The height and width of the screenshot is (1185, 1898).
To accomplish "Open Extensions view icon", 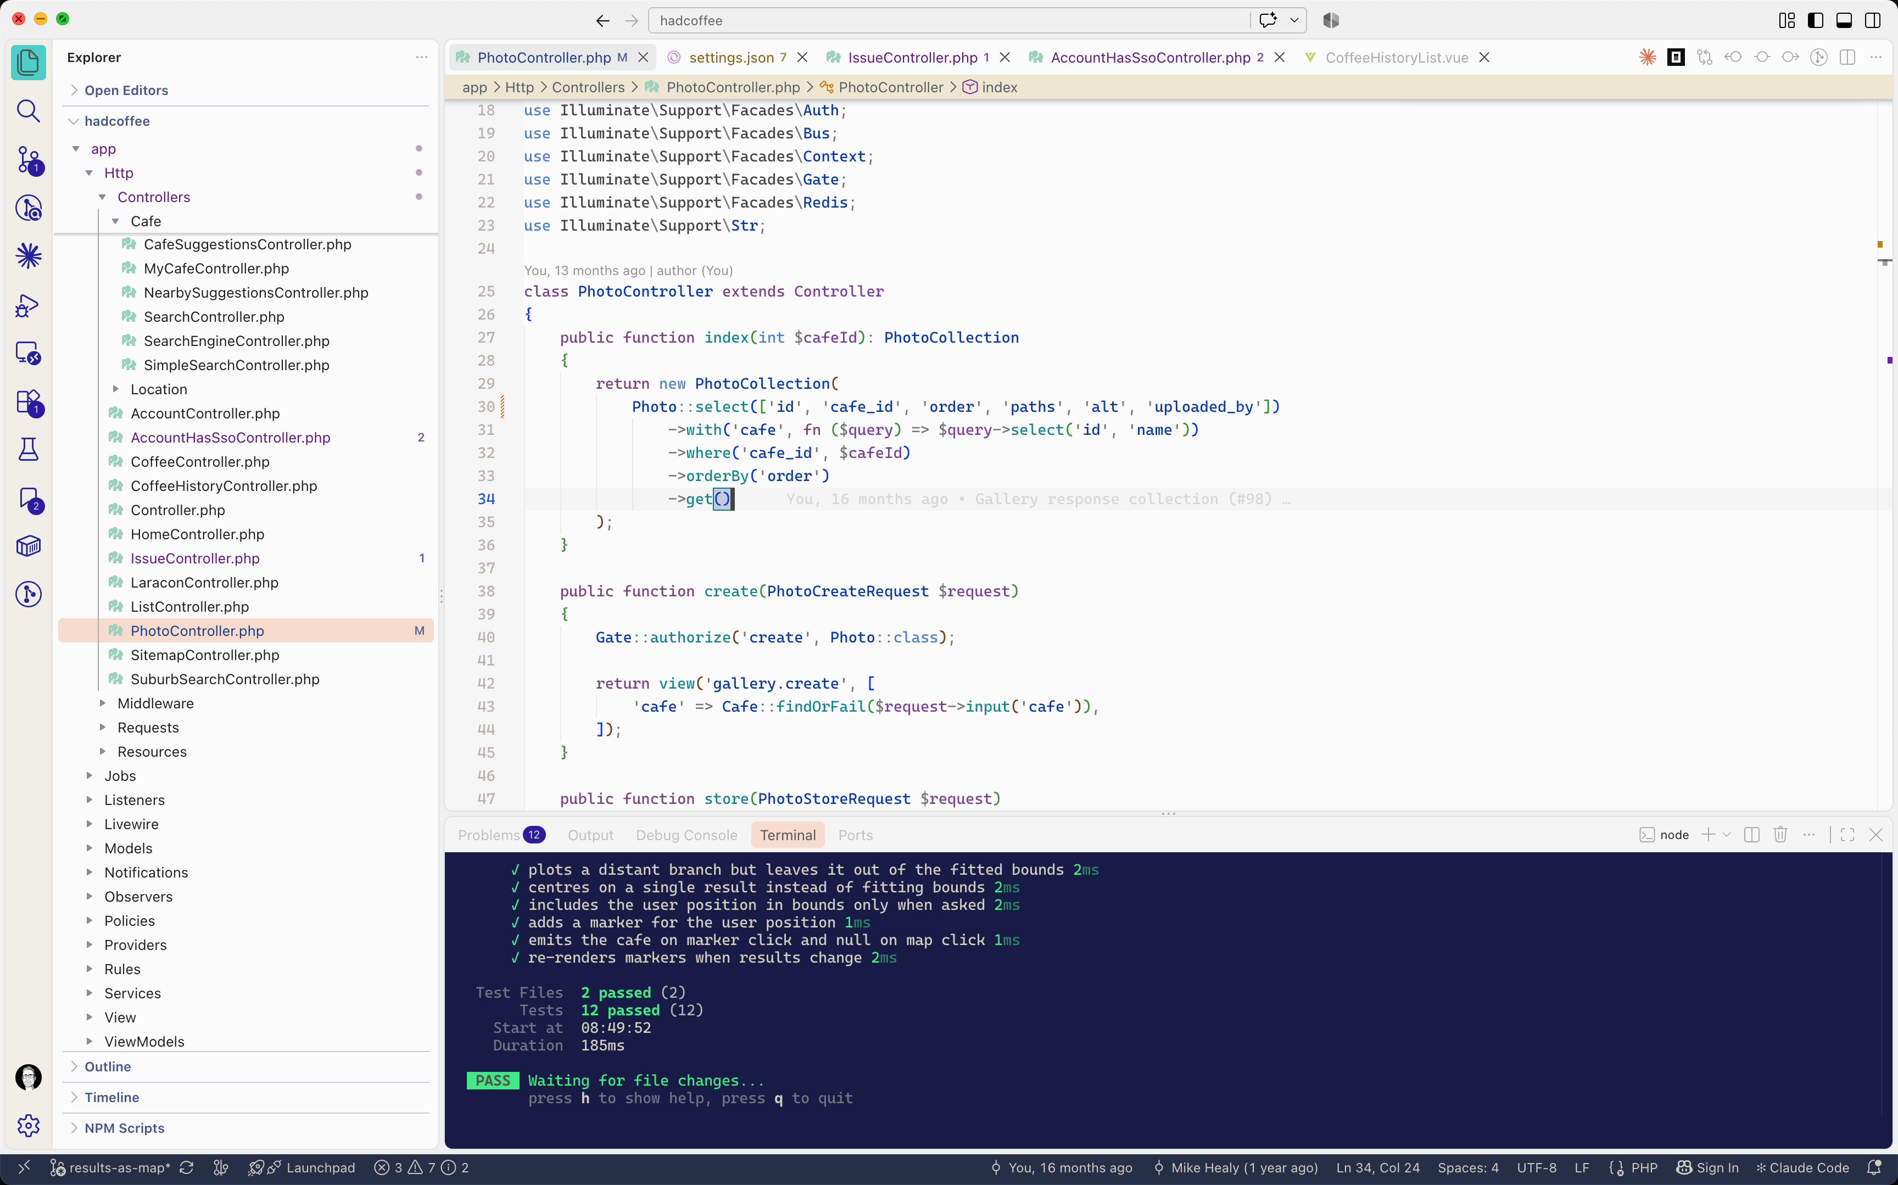I will point(29,402).
